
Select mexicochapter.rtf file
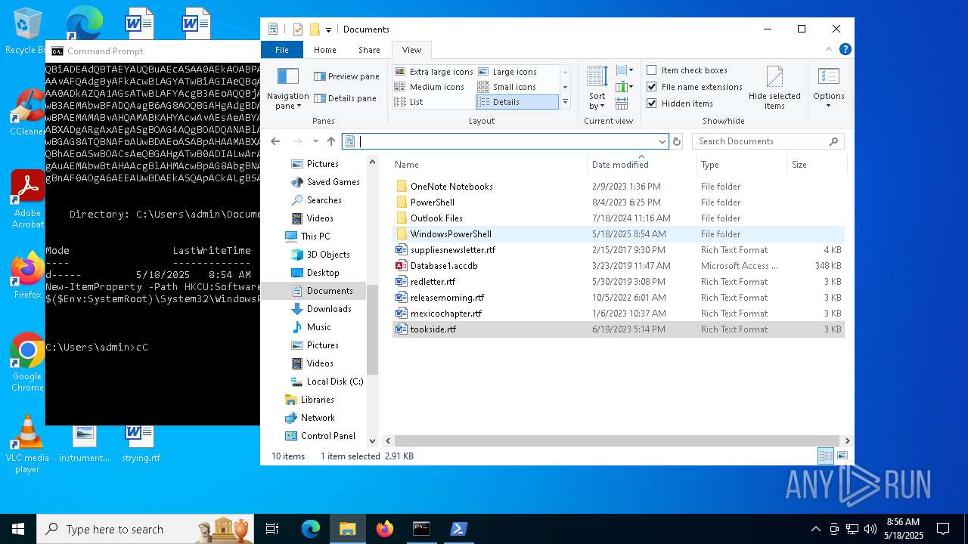coord(619,314)
